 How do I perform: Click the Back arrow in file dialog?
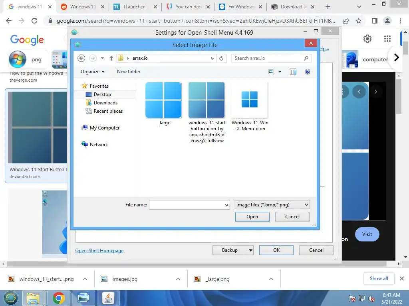click(81, 58)
